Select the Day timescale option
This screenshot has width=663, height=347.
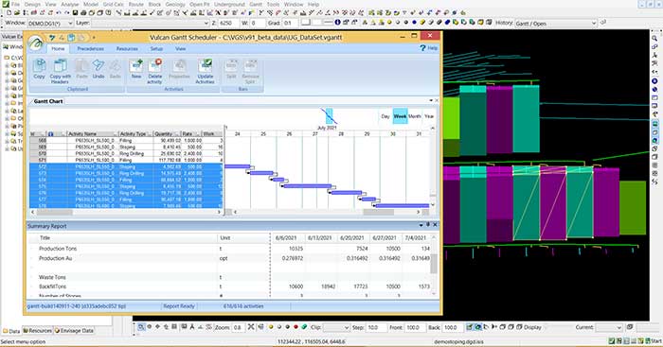385,116
